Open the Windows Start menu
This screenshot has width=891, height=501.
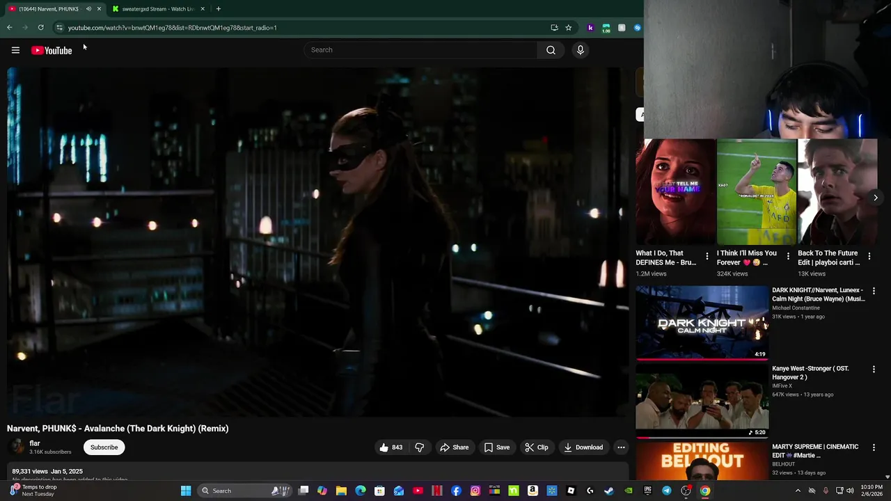186,491
